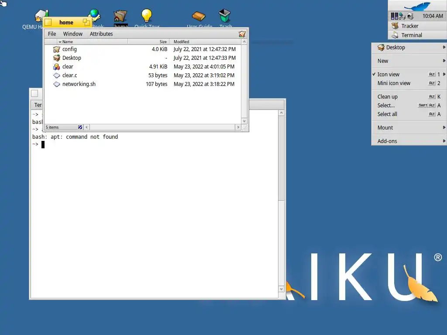Click the '5 items' status text
447x335 pixels.
(x=52, y=127)
